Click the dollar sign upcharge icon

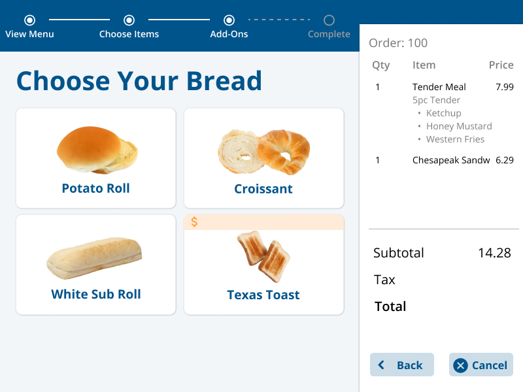coord(194,222)
